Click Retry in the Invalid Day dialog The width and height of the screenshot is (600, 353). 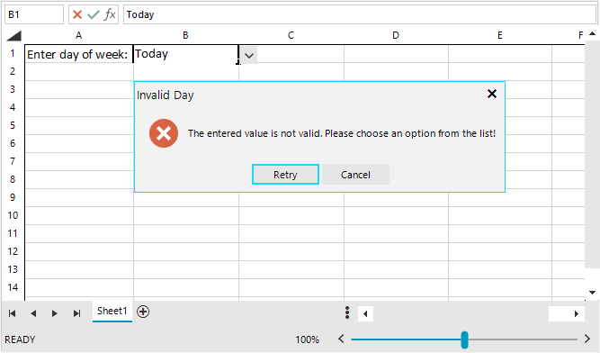click(285, 175)
